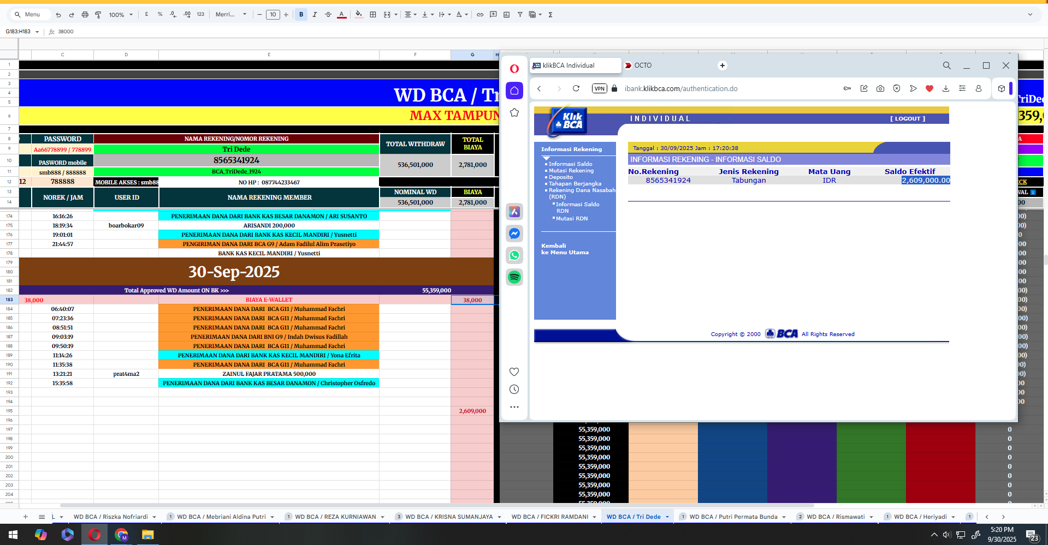This screenshot has width=1048, height=545.
Task: Open the WD BCA / Putri Permata Bunda sheet
Action: (733, 517)
